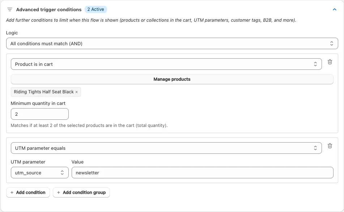Focus the UTM Value field containing newsletter
The width and height of the screenshot is (344, 212).
[203, 173]
